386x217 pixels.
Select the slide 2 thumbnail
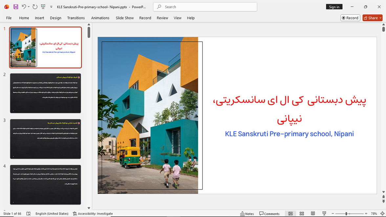[46, 93]
